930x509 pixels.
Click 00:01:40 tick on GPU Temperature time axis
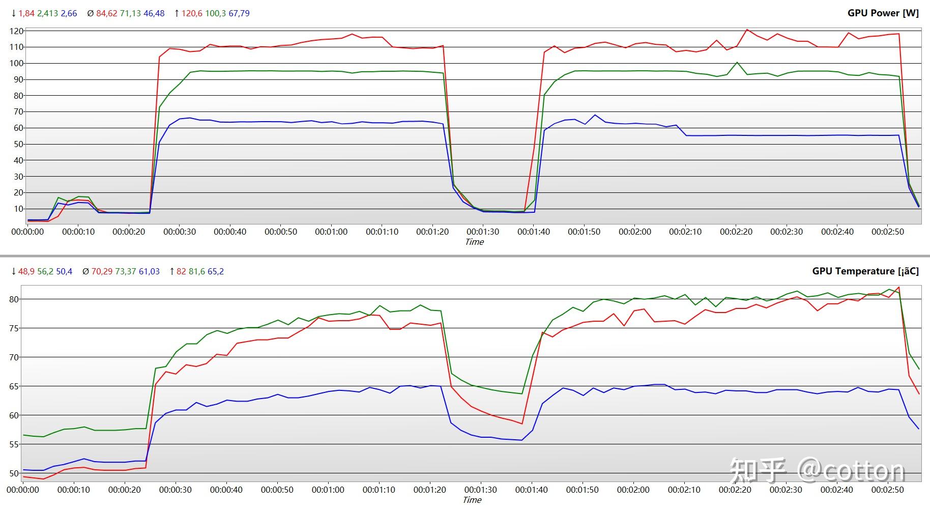[532, 490]
